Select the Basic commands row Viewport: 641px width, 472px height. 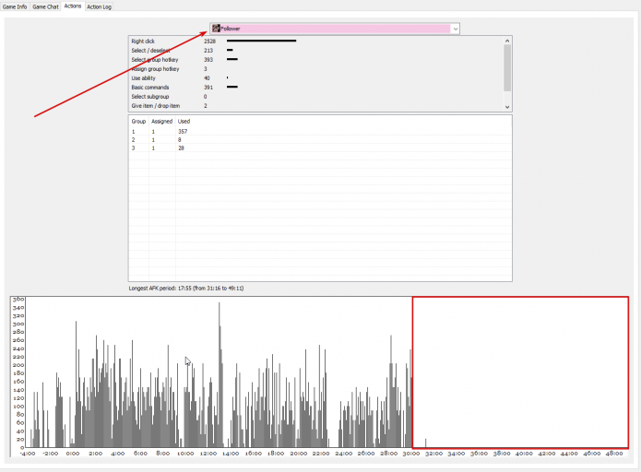point(316,87)
